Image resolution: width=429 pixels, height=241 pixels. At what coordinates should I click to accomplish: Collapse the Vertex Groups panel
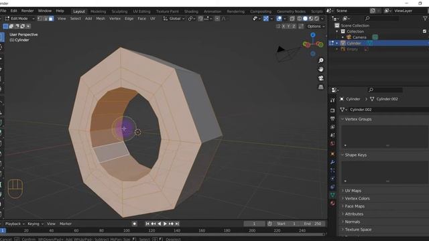coord(358,119)
